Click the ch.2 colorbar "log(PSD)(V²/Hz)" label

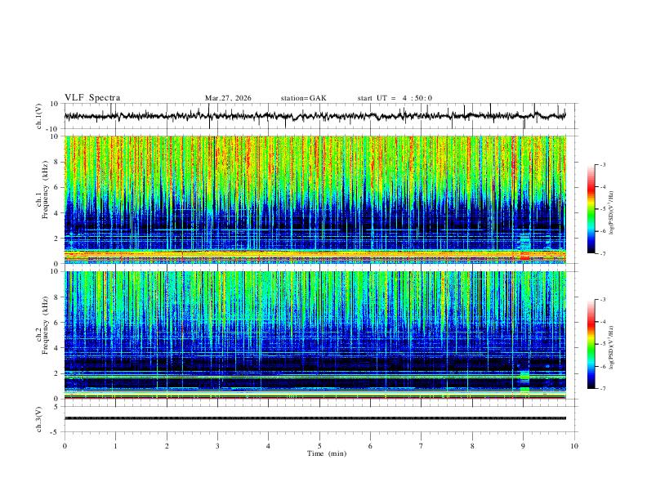[x=612, y=348]
